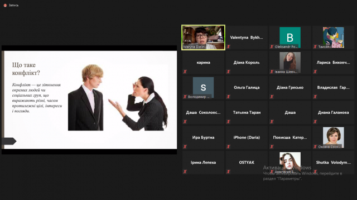Click muted mic icon on Володимир tile
Viewport: 357px width, 200px height.
[185, 97]
